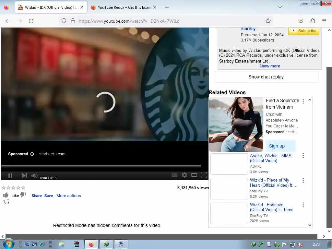Reload the page with refresh icon

tap(31, 21)
